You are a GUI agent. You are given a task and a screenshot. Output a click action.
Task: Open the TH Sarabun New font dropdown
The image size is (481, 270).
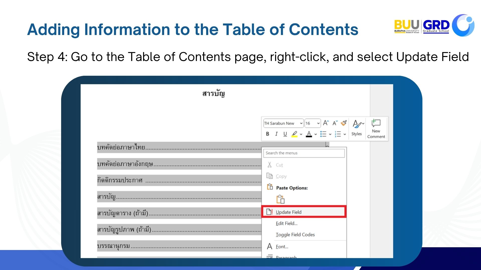tap(301, 123)
